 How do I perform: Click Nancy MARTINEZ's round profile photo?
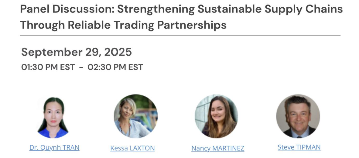(216, 116)
